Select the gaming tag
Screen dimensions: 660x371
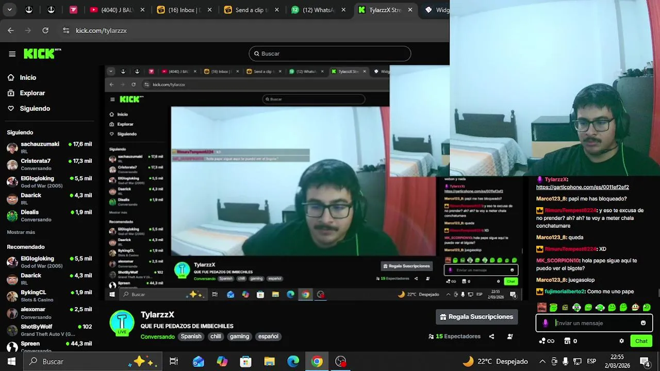239,336
